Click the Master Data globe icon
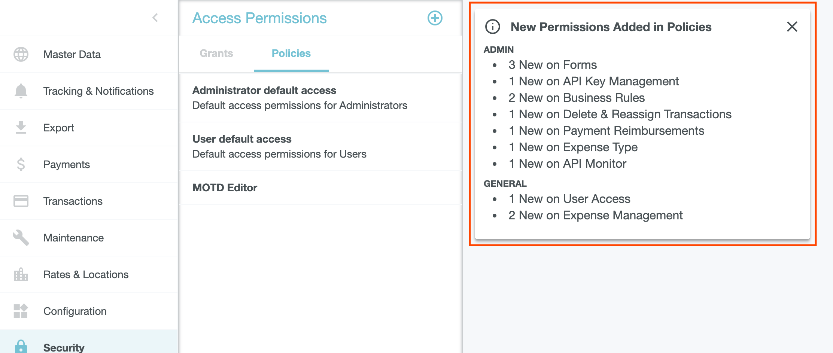The height and width of the screenshot is (353, 833). [x=21, y=54]
